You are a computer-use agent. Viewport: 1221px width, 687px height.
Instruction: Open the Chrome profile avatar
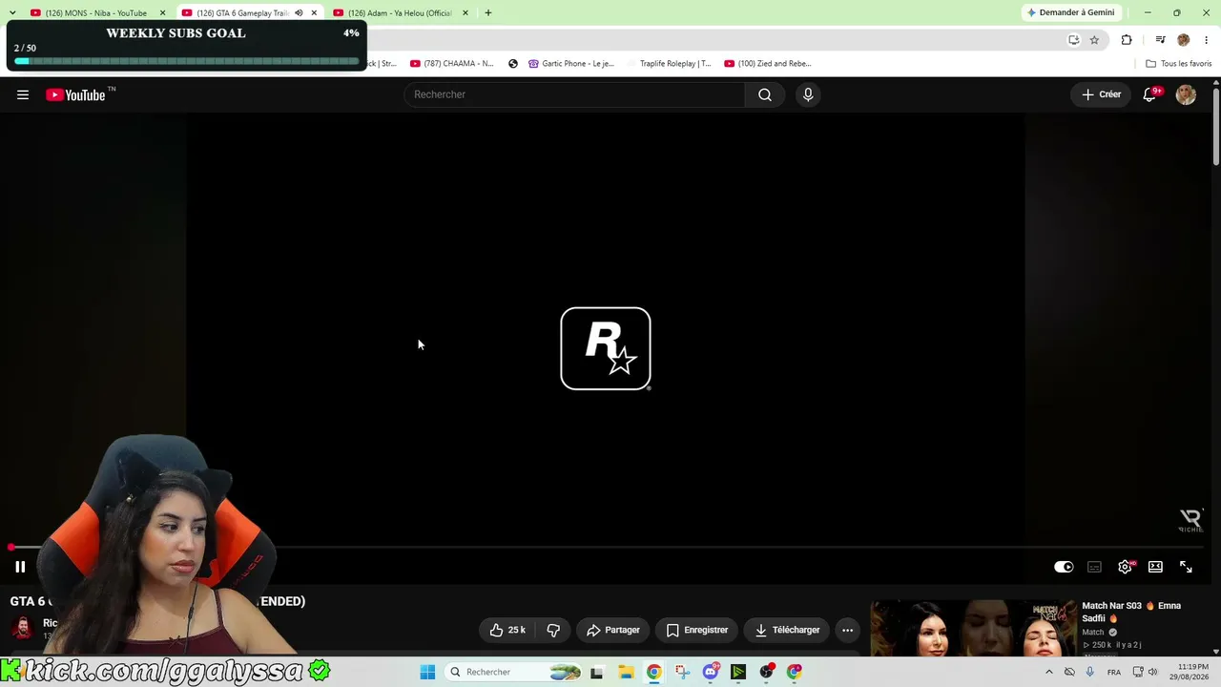[1184, 40]
